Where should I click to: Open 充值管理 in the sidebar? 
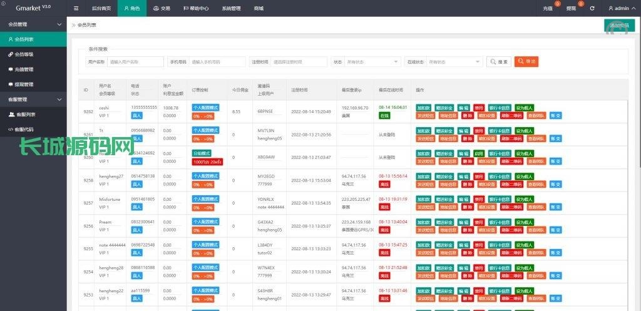(x=24, y=69)
